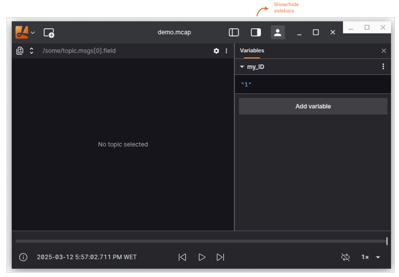Open the user account profile menu
Image resolution: width=399 pixels, height=277 pixels.
click(x=278, y=32)
